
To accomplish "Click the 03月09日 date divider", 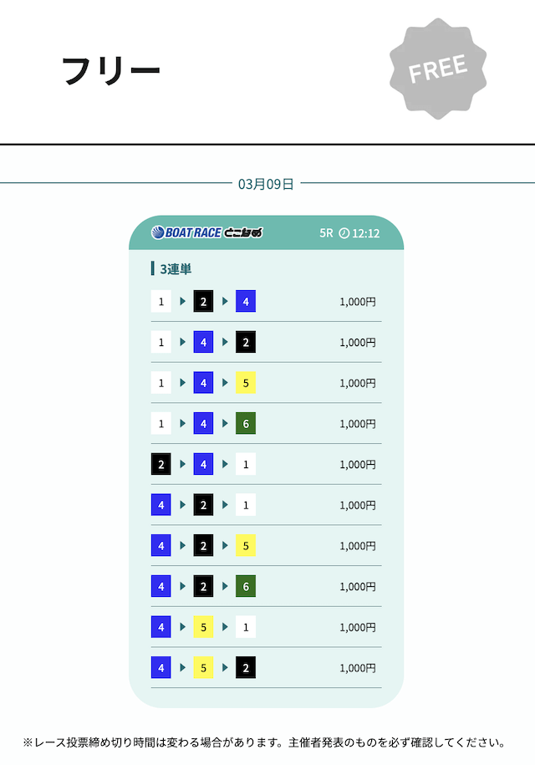I will click(266, 184).
